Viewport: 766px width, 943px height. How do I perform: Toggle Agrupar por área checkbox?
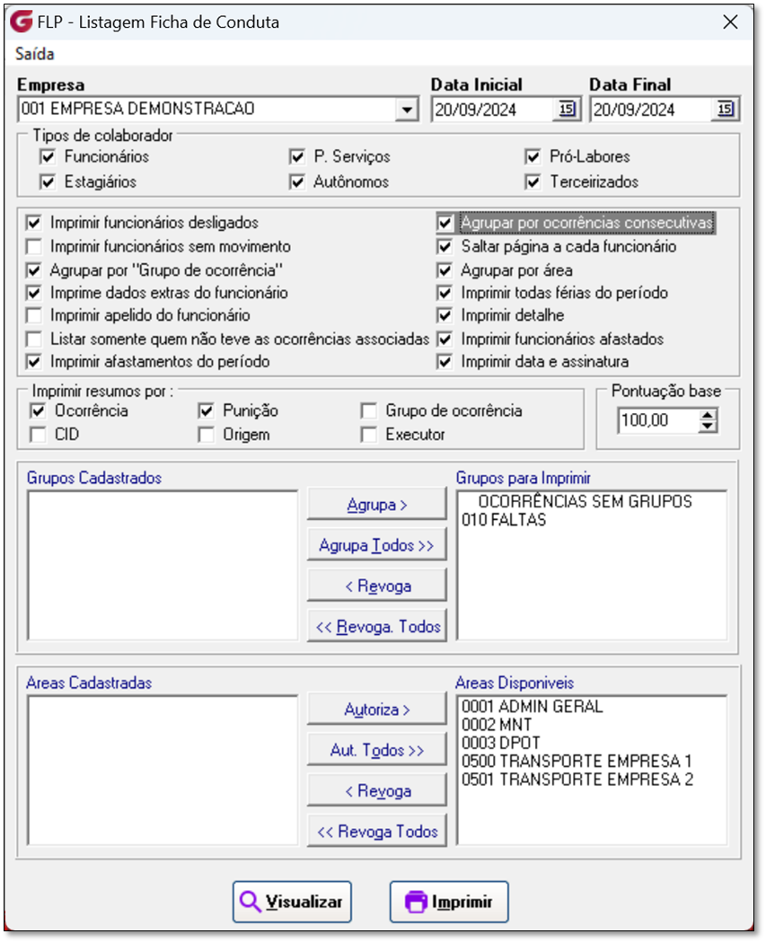click(x=445, y=270)
